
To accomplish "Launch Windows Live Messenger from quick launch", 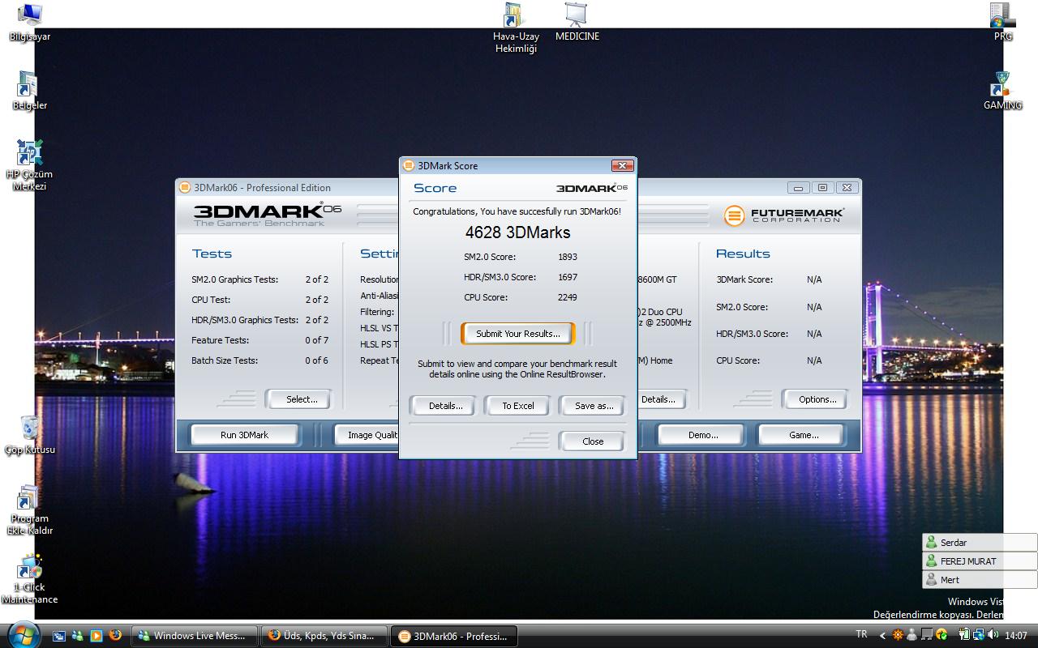I will pos(78,636).
